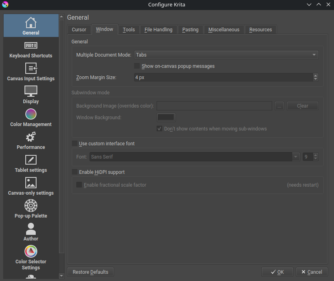Screen dimensions: 334x281
Task: Increase Zoom Margin Size with up arrow
Action: (316, 75)
